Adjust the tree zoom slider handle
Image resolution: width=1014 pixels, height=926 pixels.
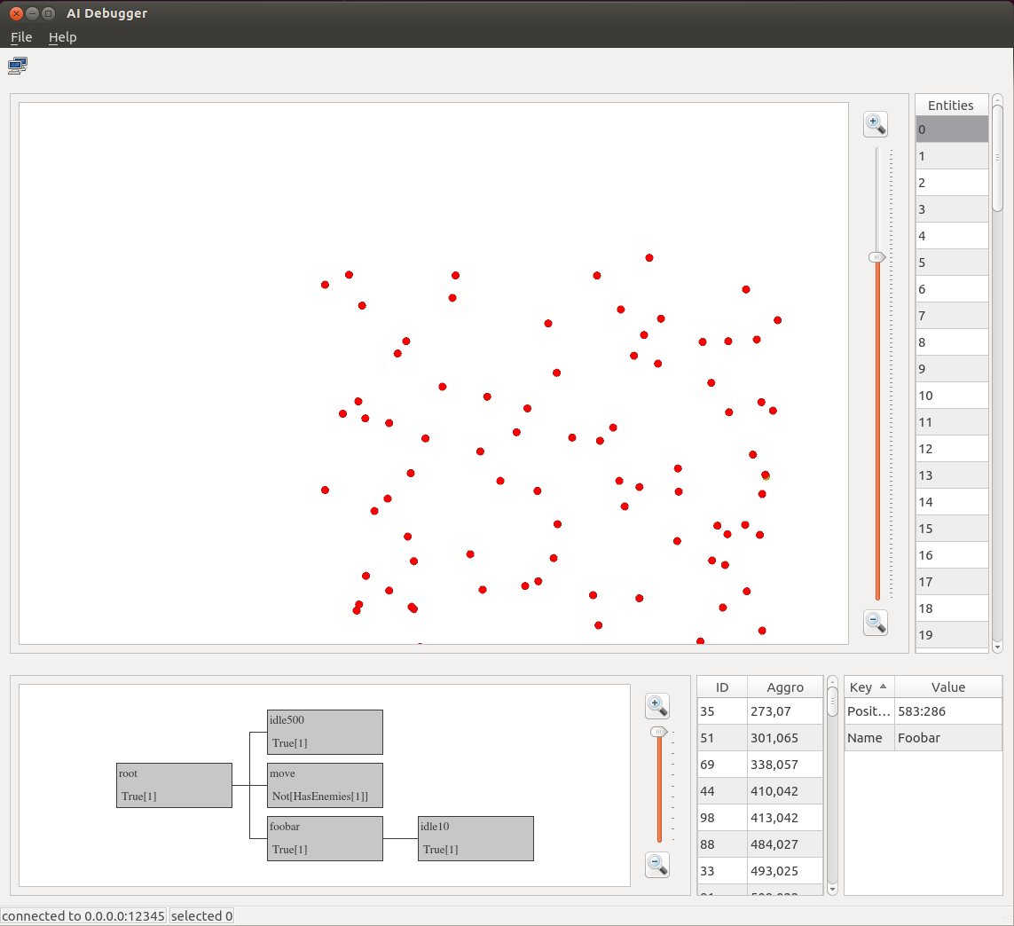click(658, 732)
